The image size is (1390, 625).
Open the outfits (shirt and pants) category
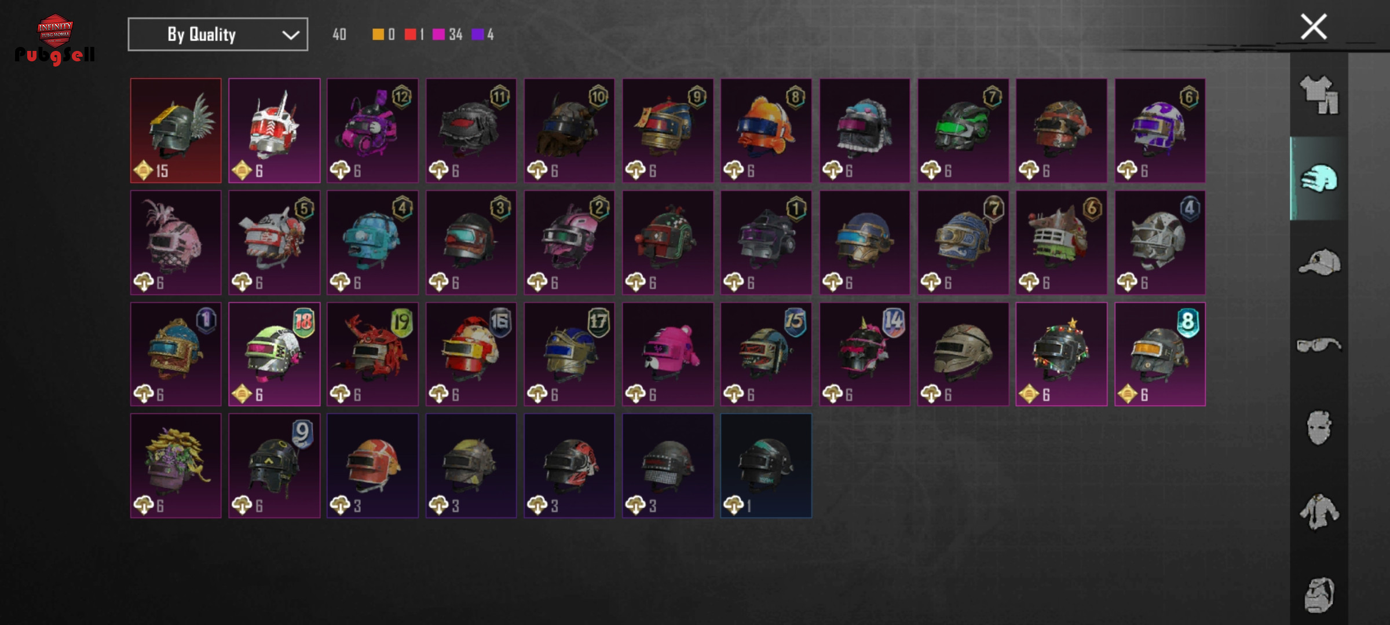1319,95
